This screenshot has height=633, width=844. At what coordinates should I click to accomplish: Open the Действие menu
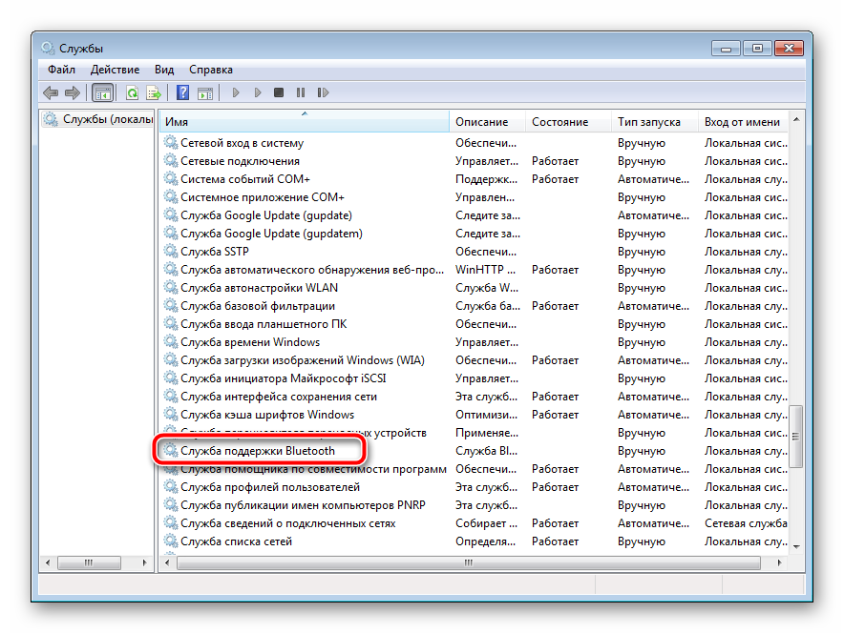[x=115, y=70]
